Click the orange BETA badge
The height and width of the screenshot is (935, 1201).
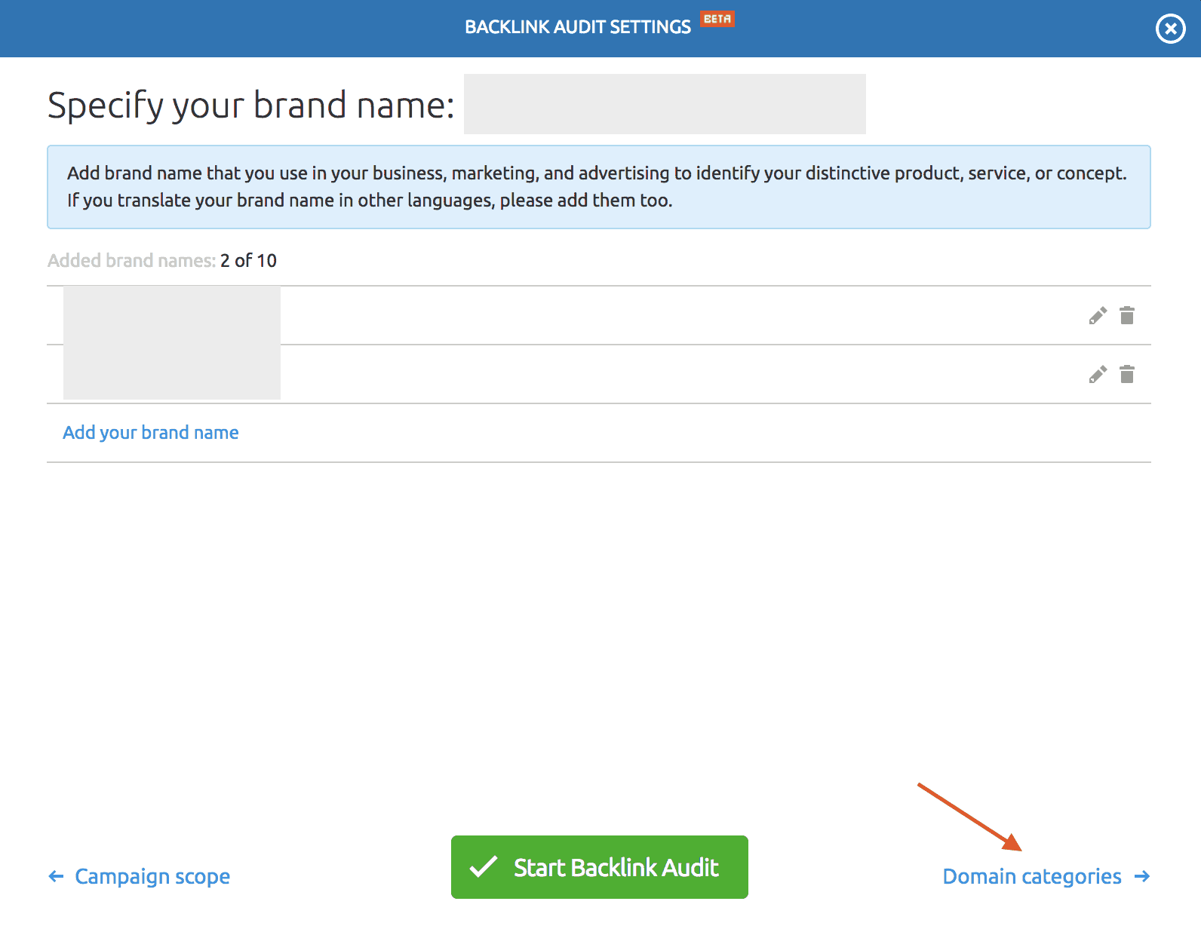[x=717, y=19]
